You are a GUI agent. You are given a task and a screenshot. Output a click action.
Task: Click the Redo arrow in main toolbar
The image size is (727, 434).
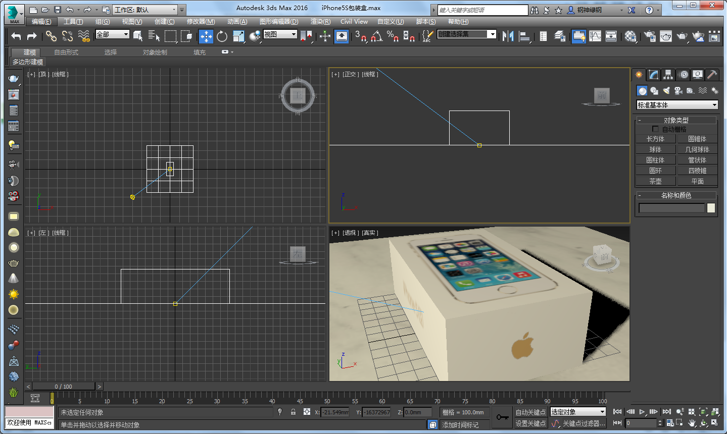pos(32,36)
